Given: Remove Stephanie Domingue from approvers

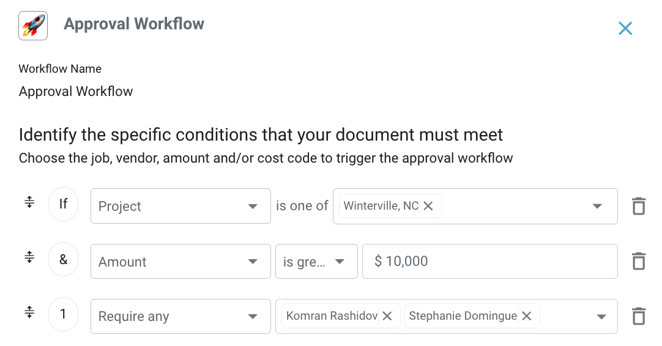Looking at the screenshot, I should coord(527,316).
